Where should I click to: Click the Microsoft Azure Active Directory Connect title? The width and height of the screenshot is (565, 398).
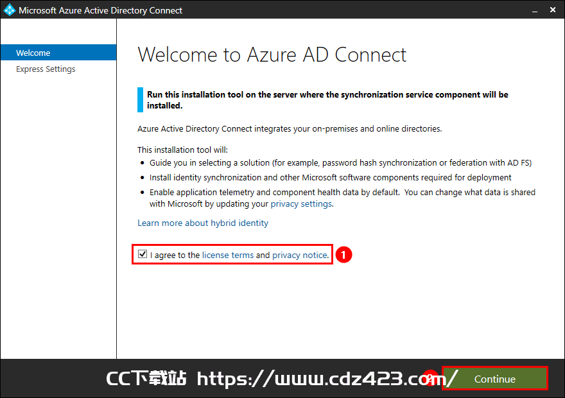[x=101, y=10]
